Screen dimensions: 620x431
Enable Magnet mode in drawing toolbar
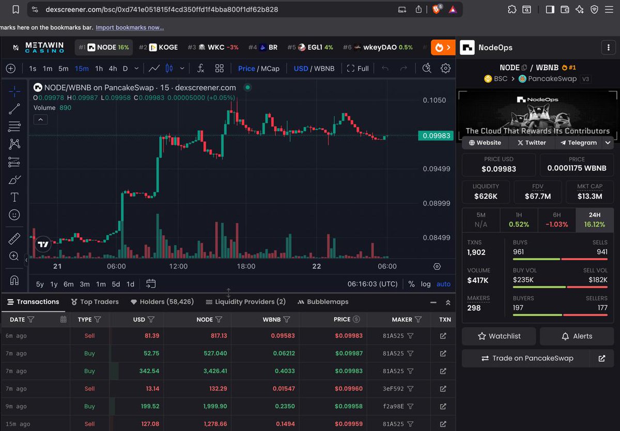pyautogui.click(x=13, y=280)
